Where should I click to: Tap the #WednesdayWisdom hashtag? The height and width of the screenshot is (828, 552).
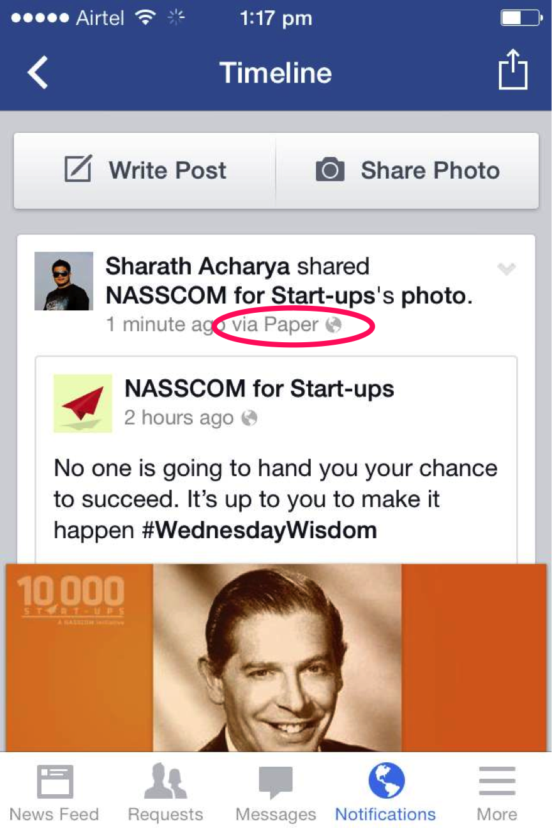tap(265, 530)
